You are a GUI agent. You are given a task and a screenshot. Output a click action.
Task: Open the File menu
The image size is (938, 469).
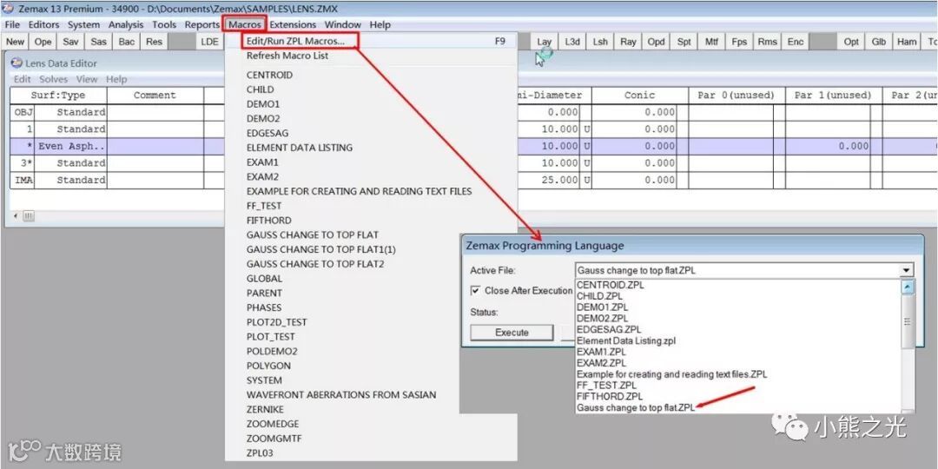pos(12,24)
